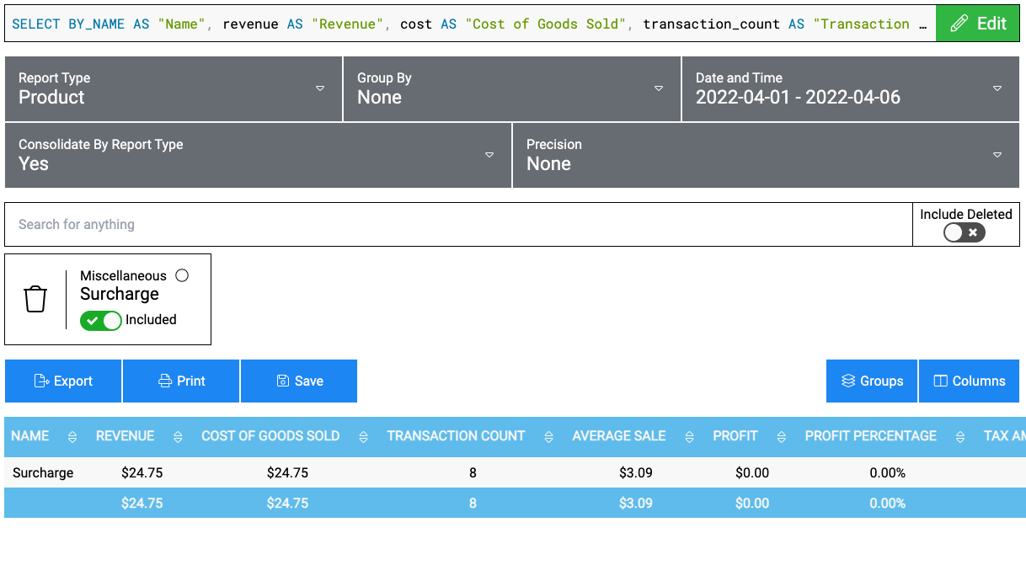This screenshot has width=1026, height=565.
Task: Sort by AVERAGE SALE arrows
Action: [689, 436]
